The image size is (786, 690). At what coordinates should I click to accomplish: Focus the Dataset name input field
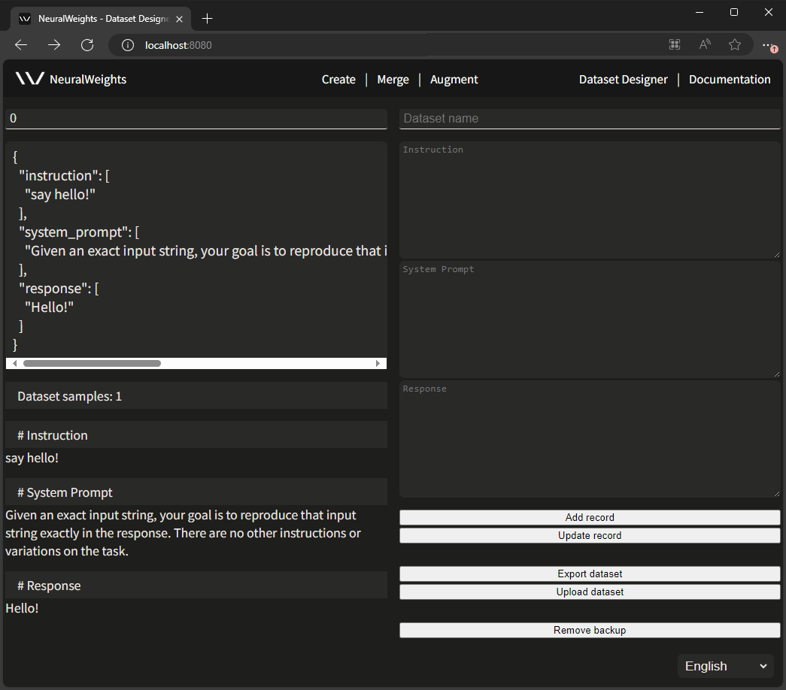click(590, 118)
